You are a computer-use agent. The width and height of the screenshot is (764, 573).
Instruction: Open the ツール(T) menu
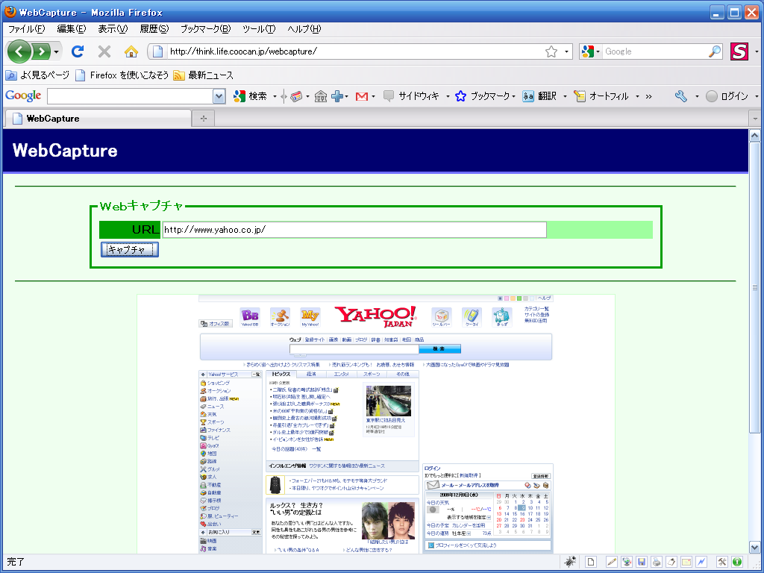coord(259,29)
